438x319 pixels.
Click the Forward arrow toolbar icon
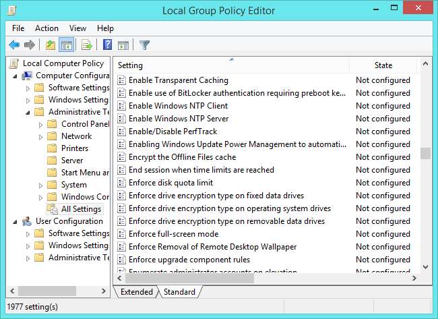click(x=30, y=45)
